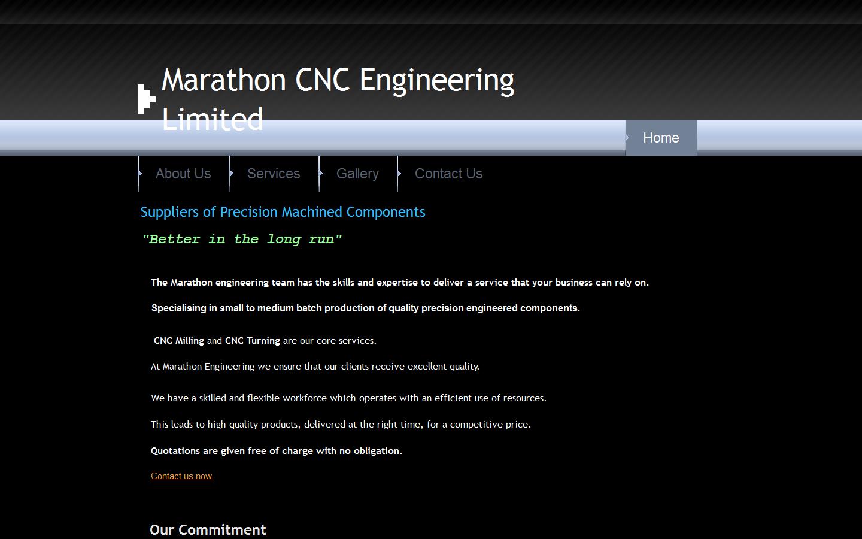862x539 pixels.
Task: Click the bold "CNC Turning" text
Action: click(252, 340)
